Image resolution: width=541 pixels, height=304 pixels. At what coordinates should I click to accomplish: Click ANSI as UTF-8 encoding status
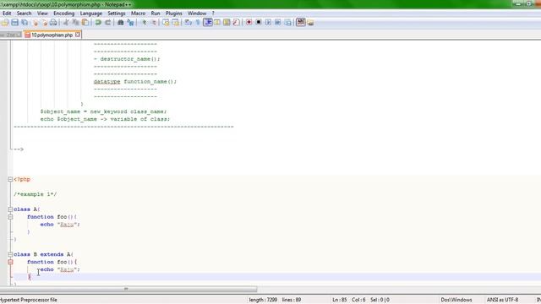502,300
